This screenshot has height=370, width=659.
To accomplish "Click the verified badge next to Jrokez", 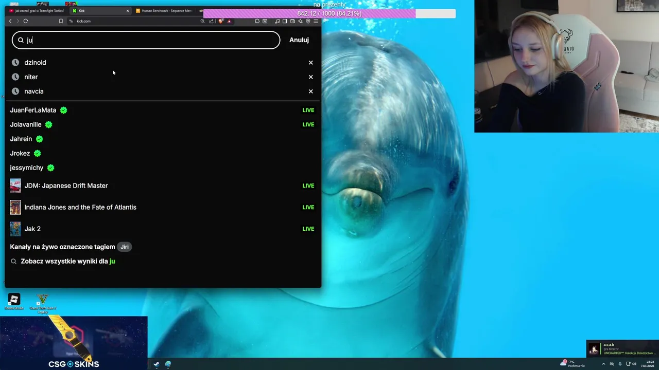I will [37, 153].
